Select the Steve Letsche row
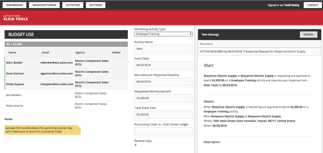 click(66, 106)
